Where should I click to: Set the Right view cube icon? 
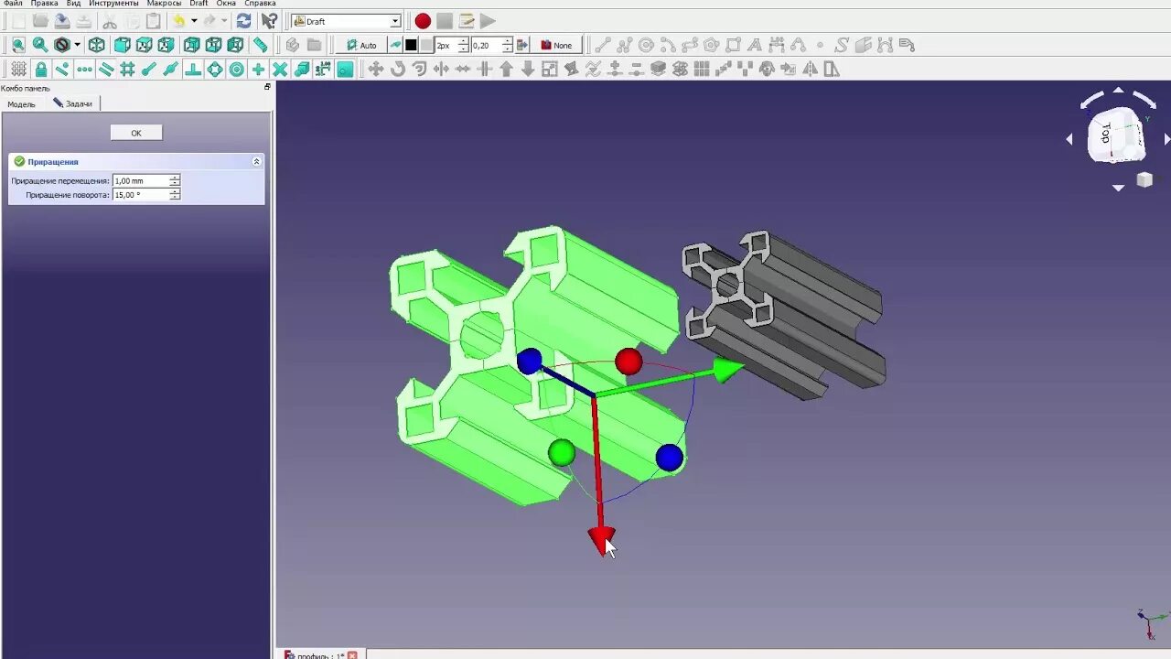(166, 45)
